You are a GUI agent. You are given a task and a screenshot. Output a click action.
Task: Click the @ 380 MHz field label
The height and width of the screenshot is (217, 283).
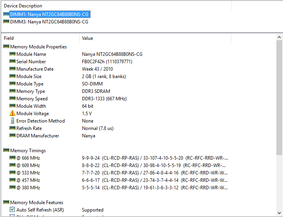click(x=28, y=188)
